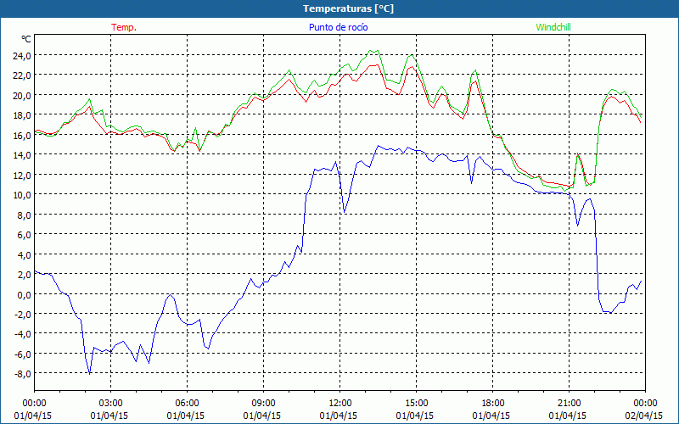Click the Temperaturas [°C] chart title
This screenshot has height=424, width=679.
coord(348,8)
